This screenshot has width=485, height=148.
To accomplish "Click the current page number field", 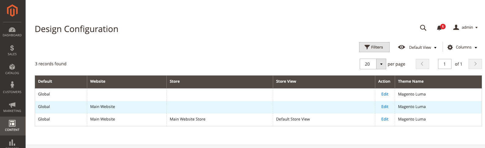I will (x=444, y=64).
